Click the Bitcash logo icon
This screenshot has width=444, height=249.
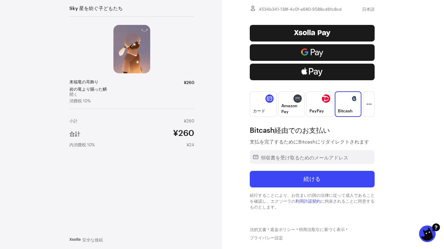[x=354, y=99]
